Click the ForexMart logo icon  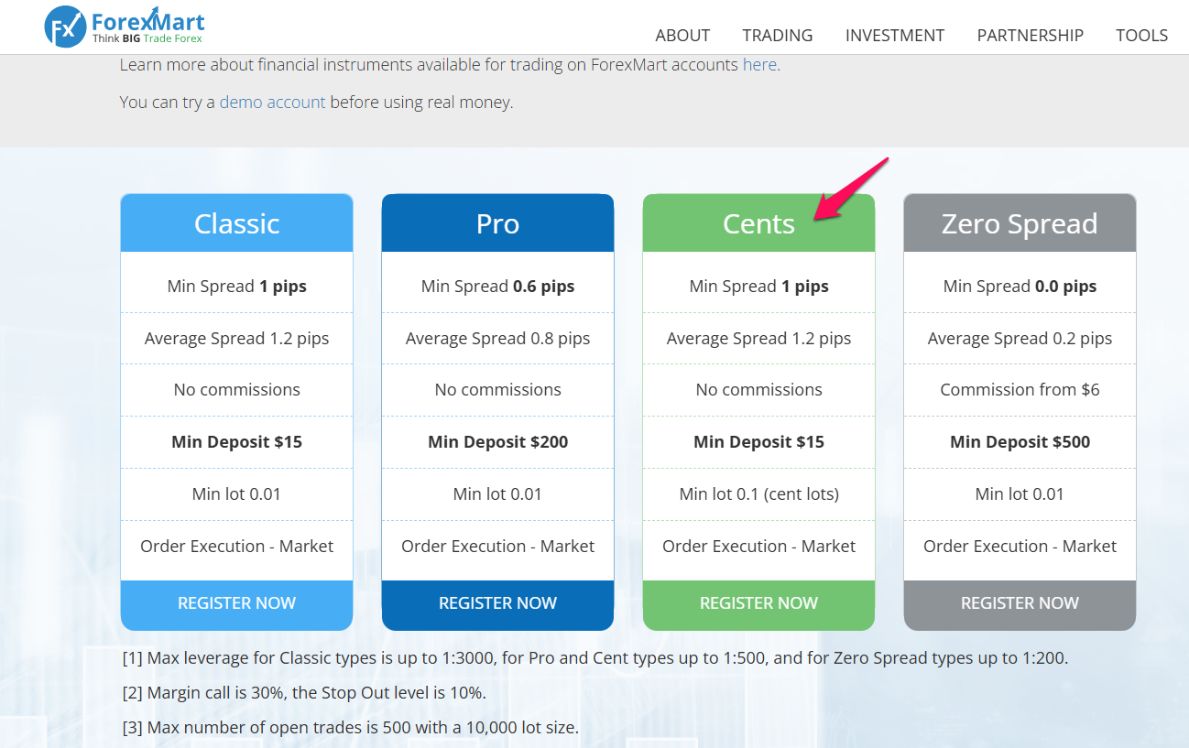[x=66, y=27]
